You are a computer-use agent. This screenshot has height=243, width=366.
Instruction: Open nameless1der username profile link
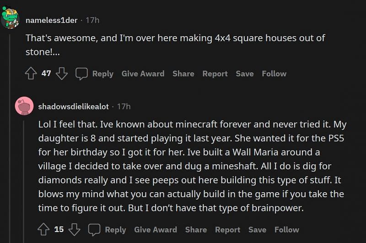coord(52,20)
